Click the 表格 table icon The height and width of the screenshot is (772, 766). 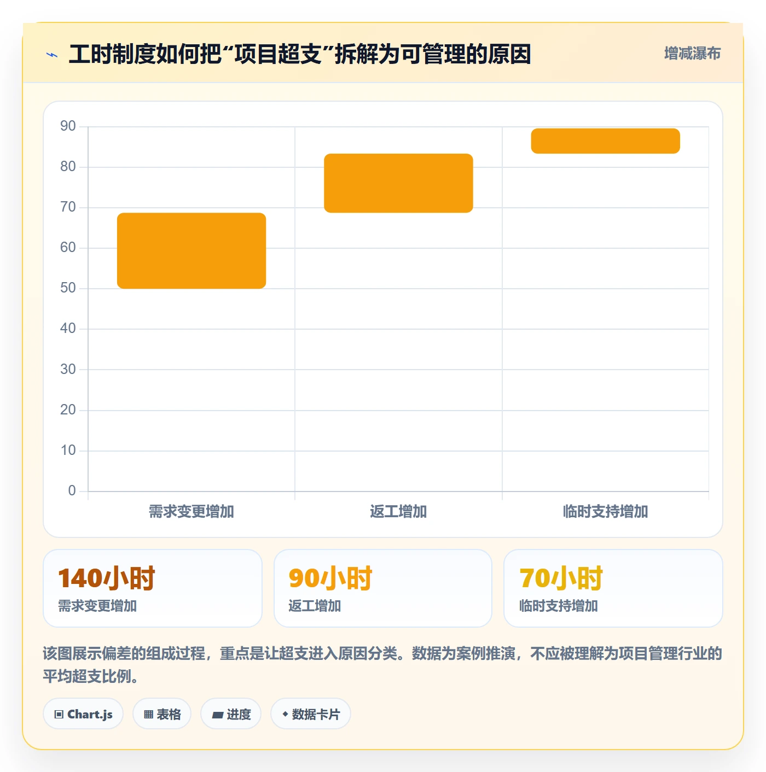[148, 714]
